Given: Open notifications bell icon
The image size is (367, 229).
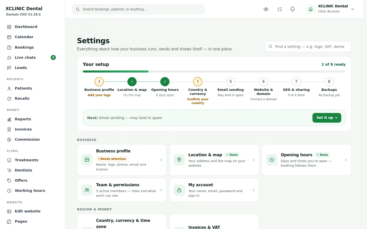Looking at the screenshot, I should click(293, 9).
